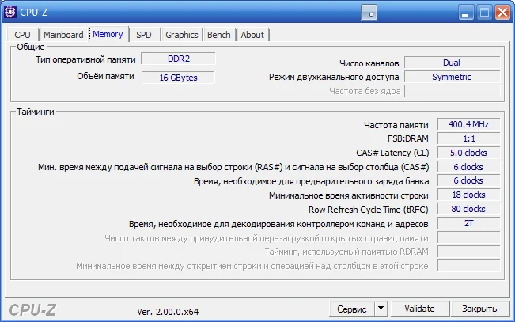
Task: Click the CPU-Z title bar text
Action: click(34, 13)
